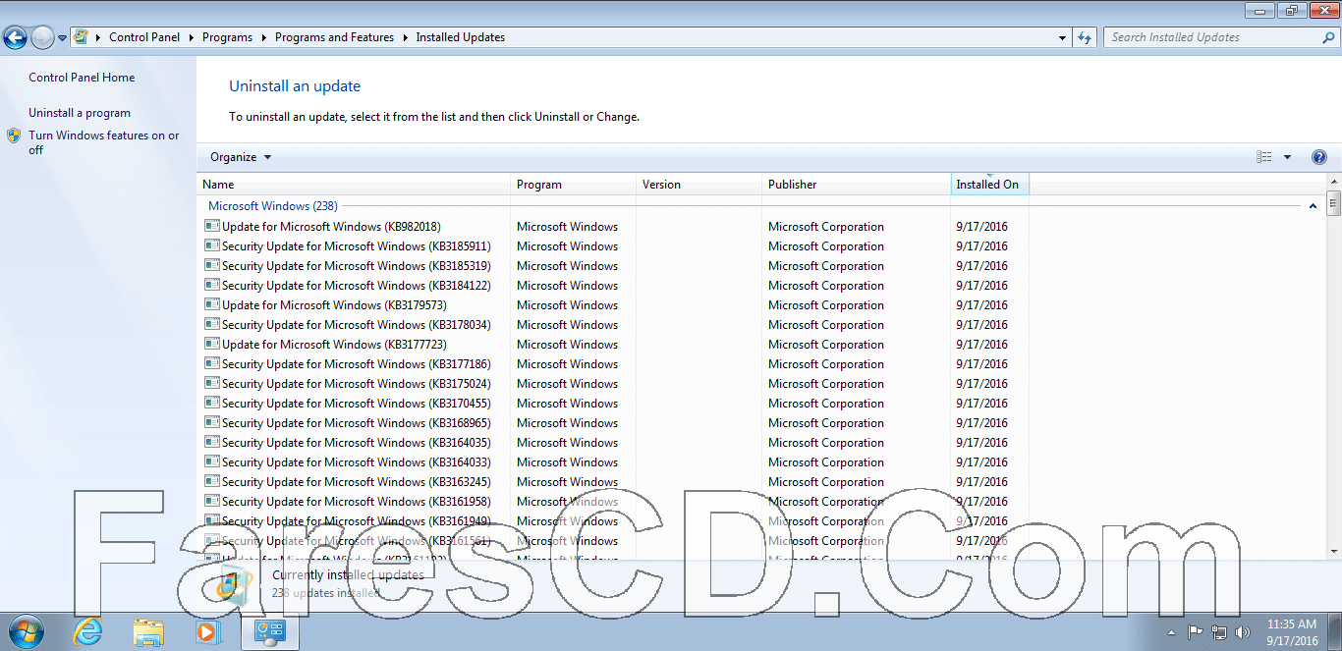This screenshot has height=651, width=1342.
Task: Click the search magnifier icon
Action: (1328, 37)
